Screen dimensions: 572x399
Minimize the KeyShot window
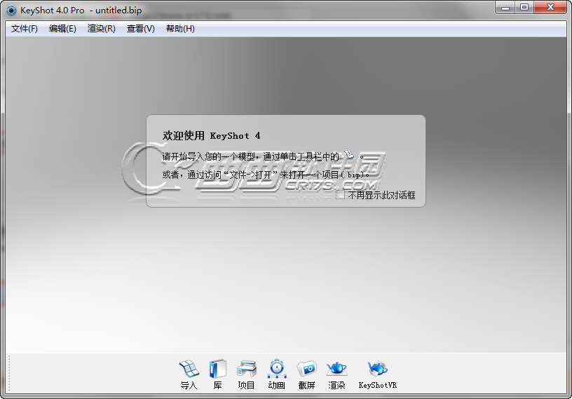pos(505,7)
